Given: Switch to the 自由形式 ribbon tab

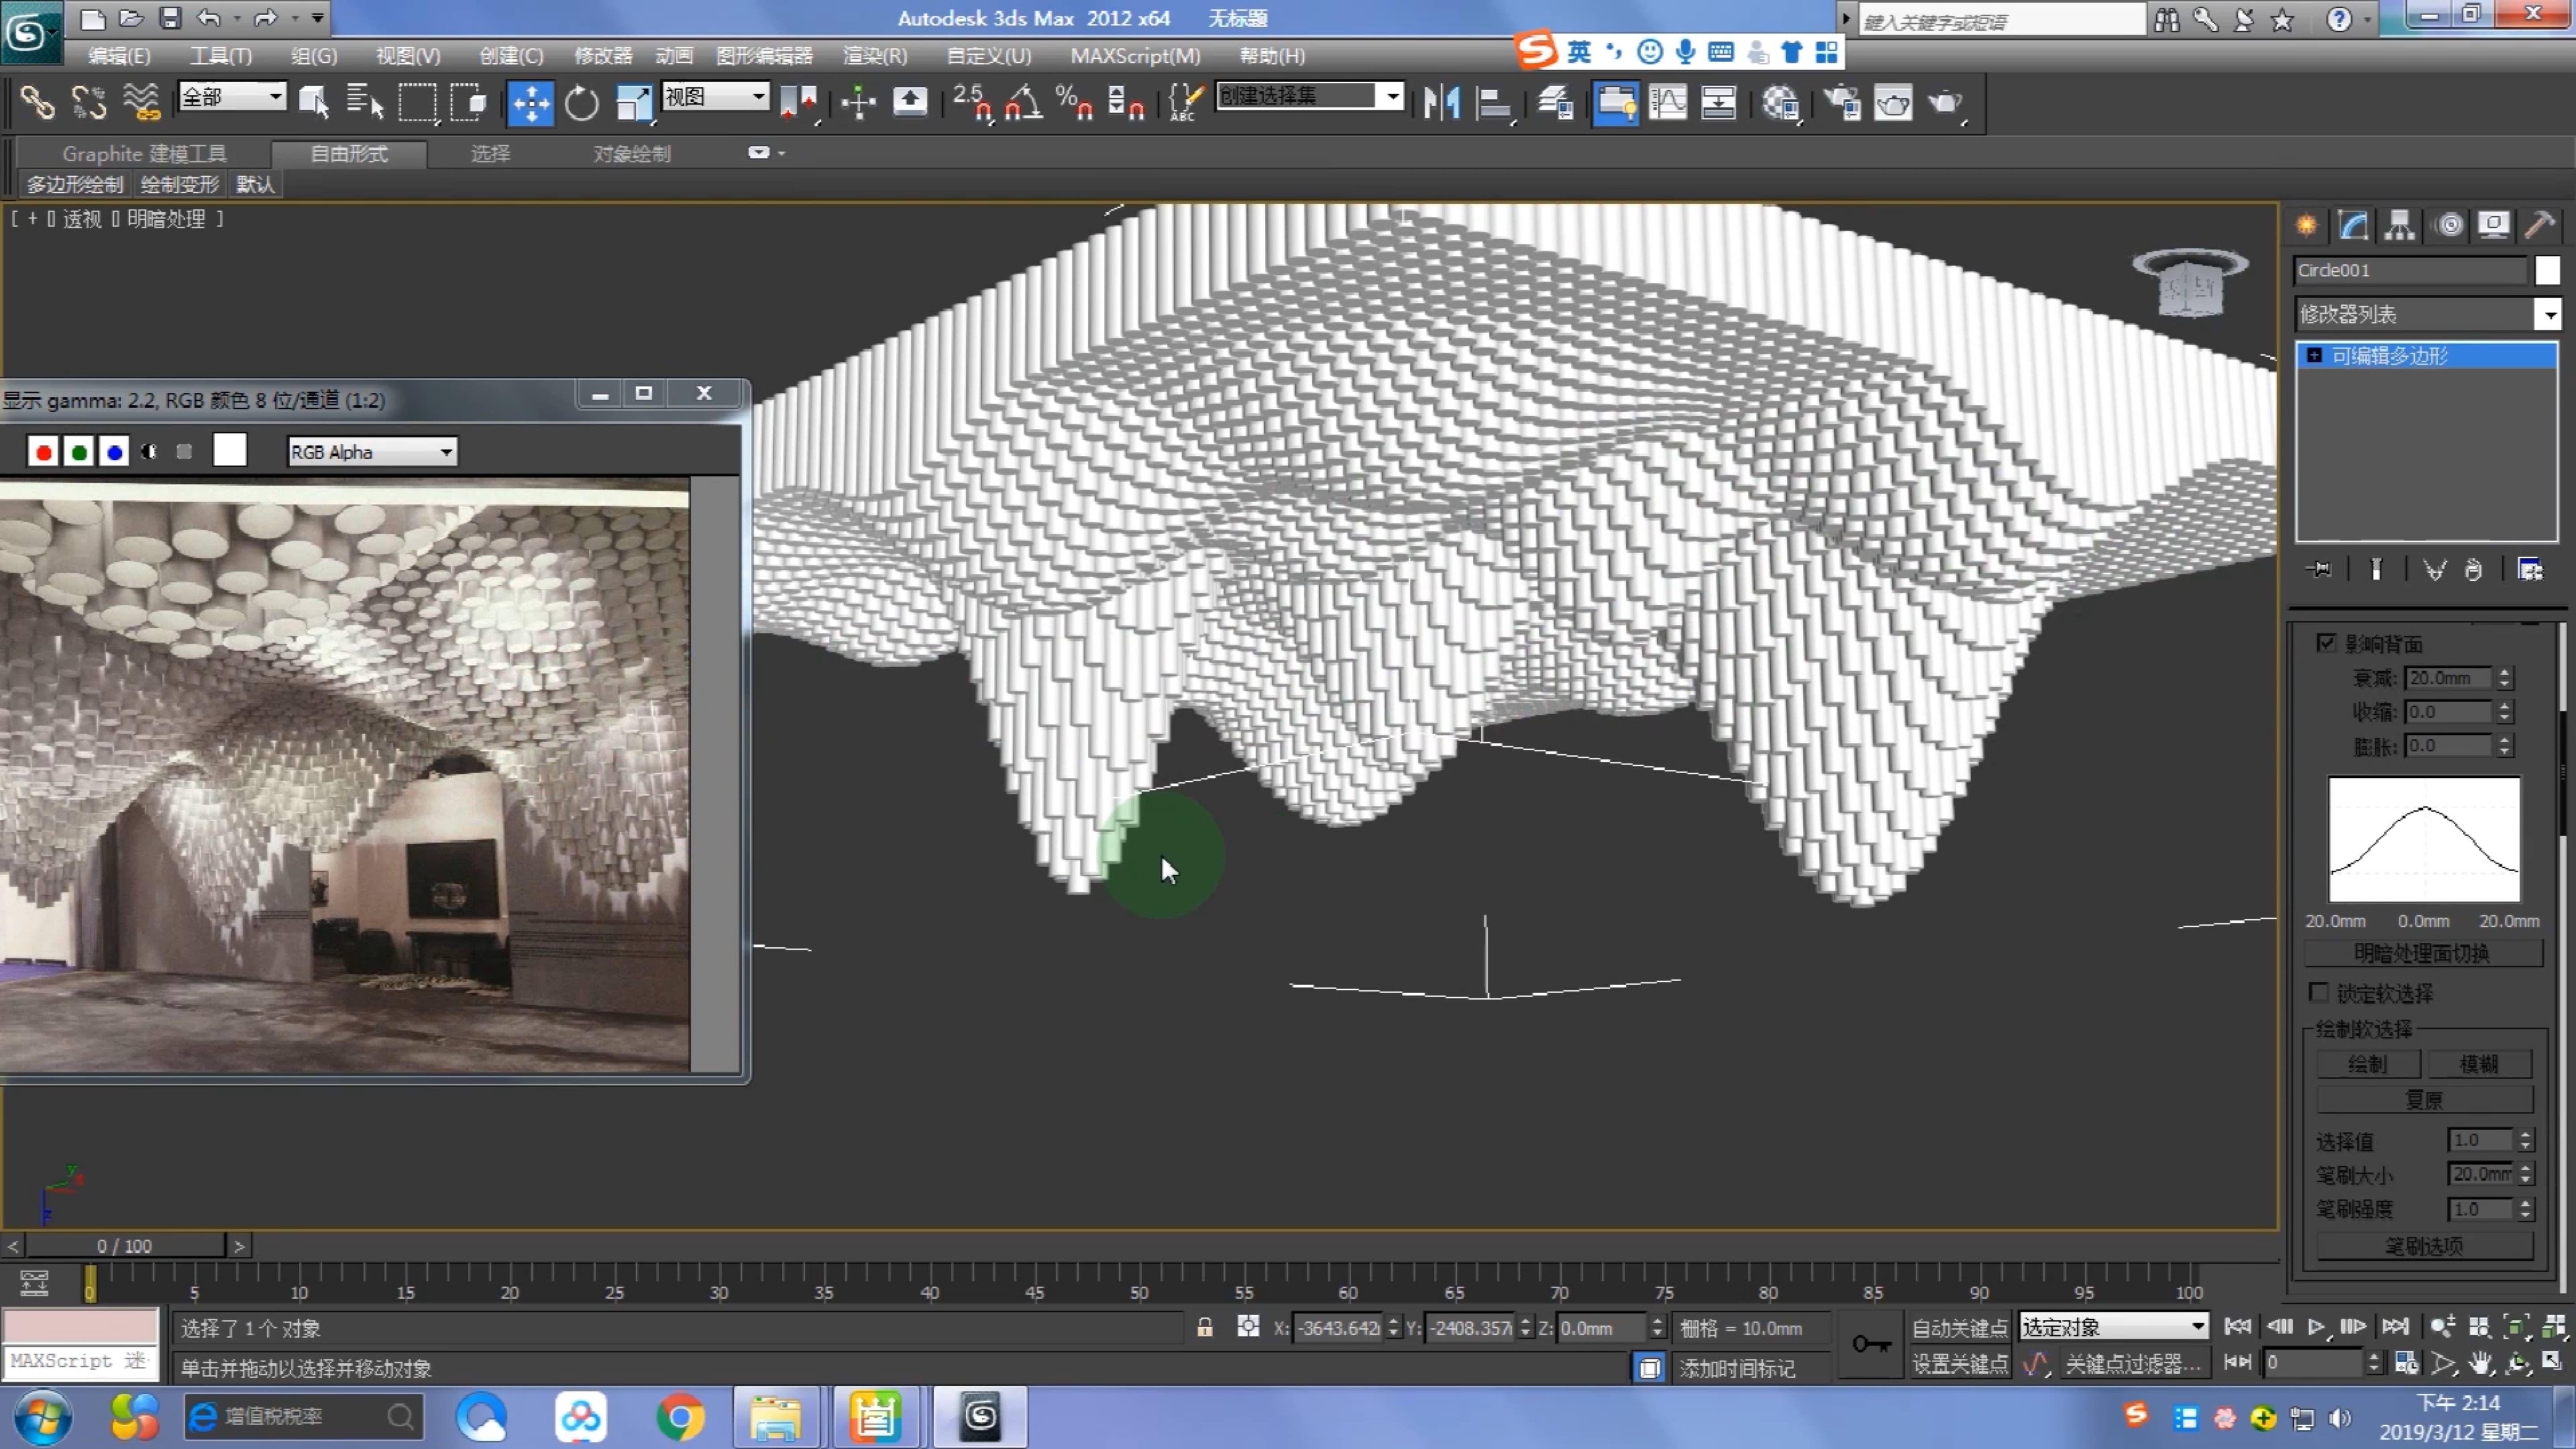Looking at the screenshot, I should tap(349, 153).
